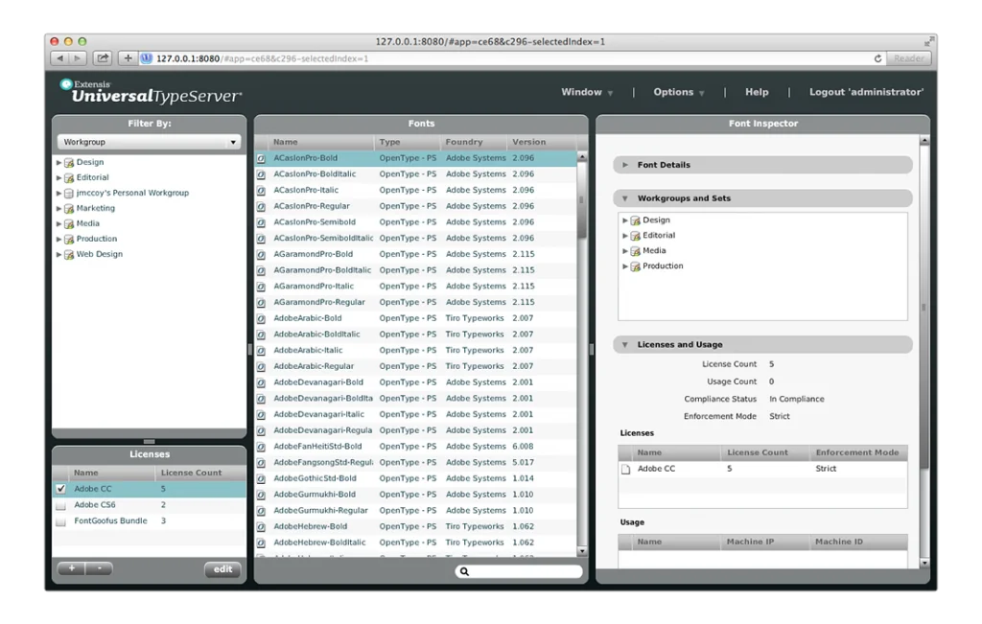
Task: Click the search magnifier icon below Fonts
Action: coord(464,571)
